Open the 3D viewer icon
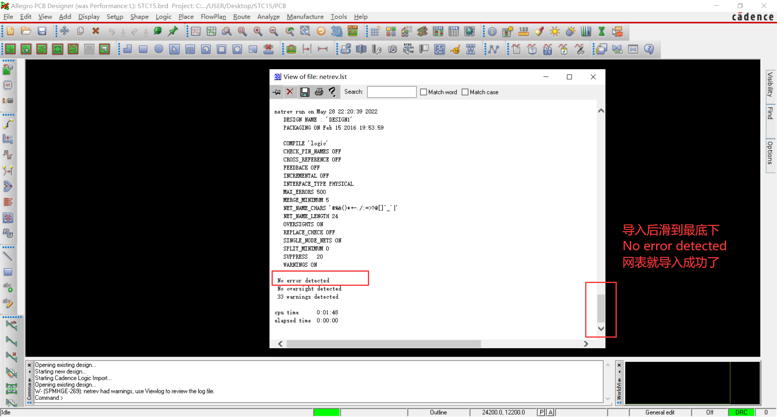777x417 pixels. [337, 32]
